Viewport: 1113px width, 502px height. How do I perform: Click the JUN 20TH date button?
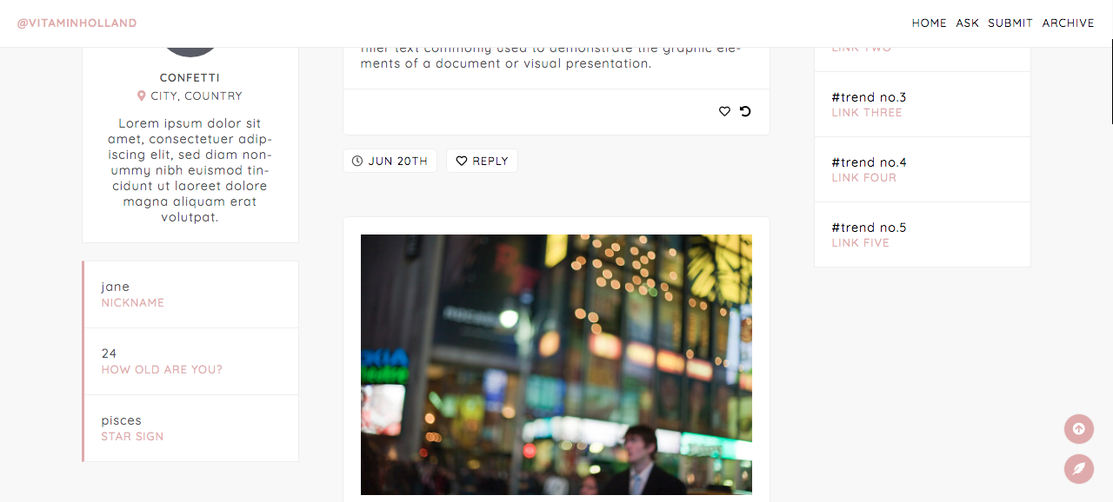point(390,161)
